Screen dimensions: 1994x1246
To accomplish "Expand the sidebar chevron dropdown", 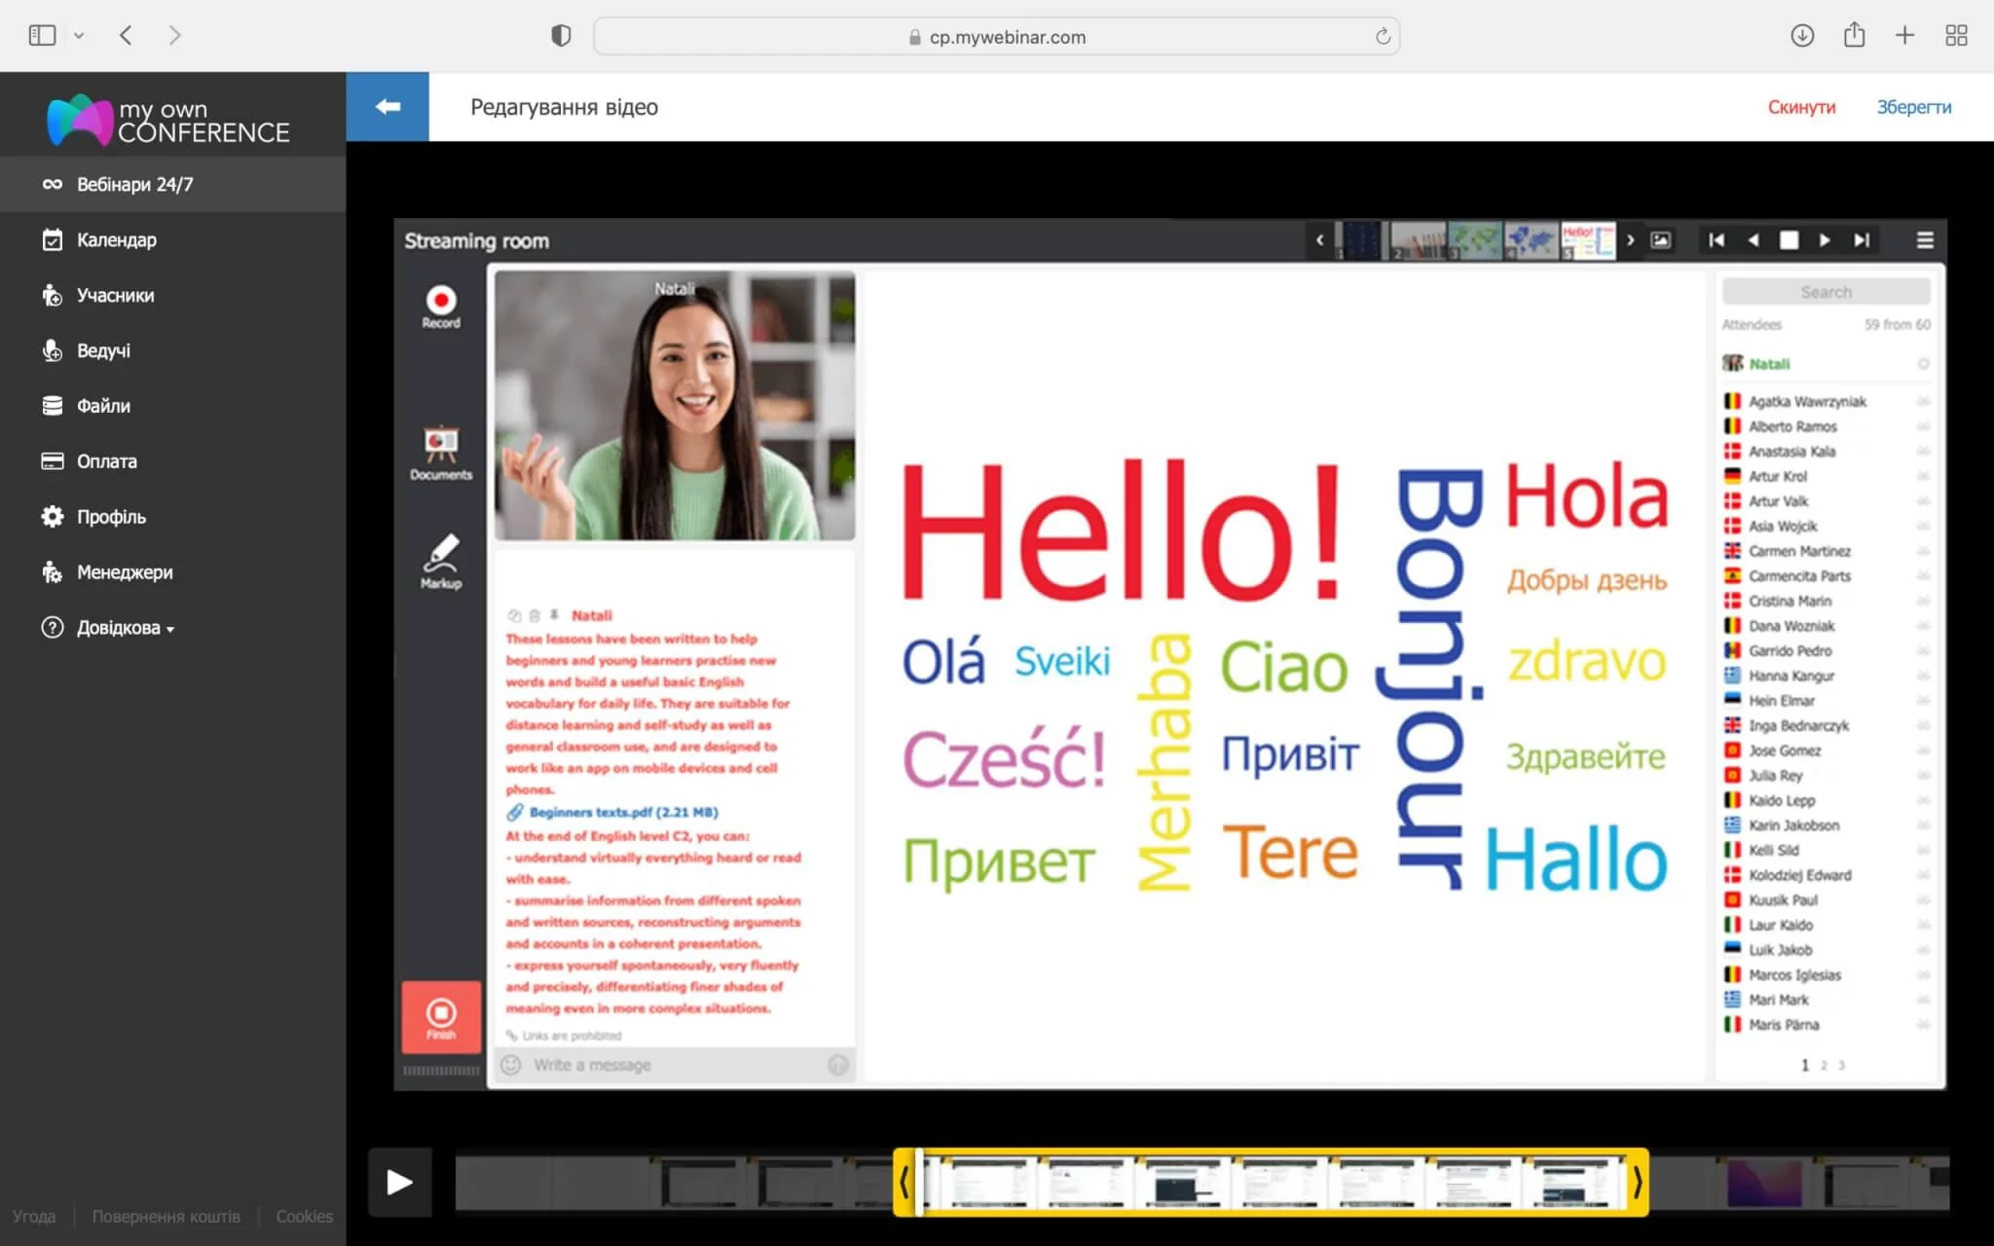I will click(x=79, y=36).
